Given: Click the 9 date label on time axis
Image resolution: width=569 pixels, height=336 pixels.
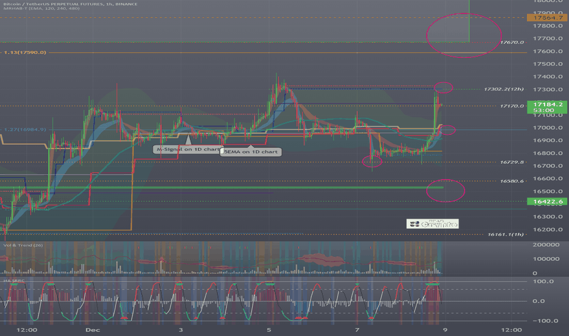Looking at the screenshot, I should click(445, 330).
